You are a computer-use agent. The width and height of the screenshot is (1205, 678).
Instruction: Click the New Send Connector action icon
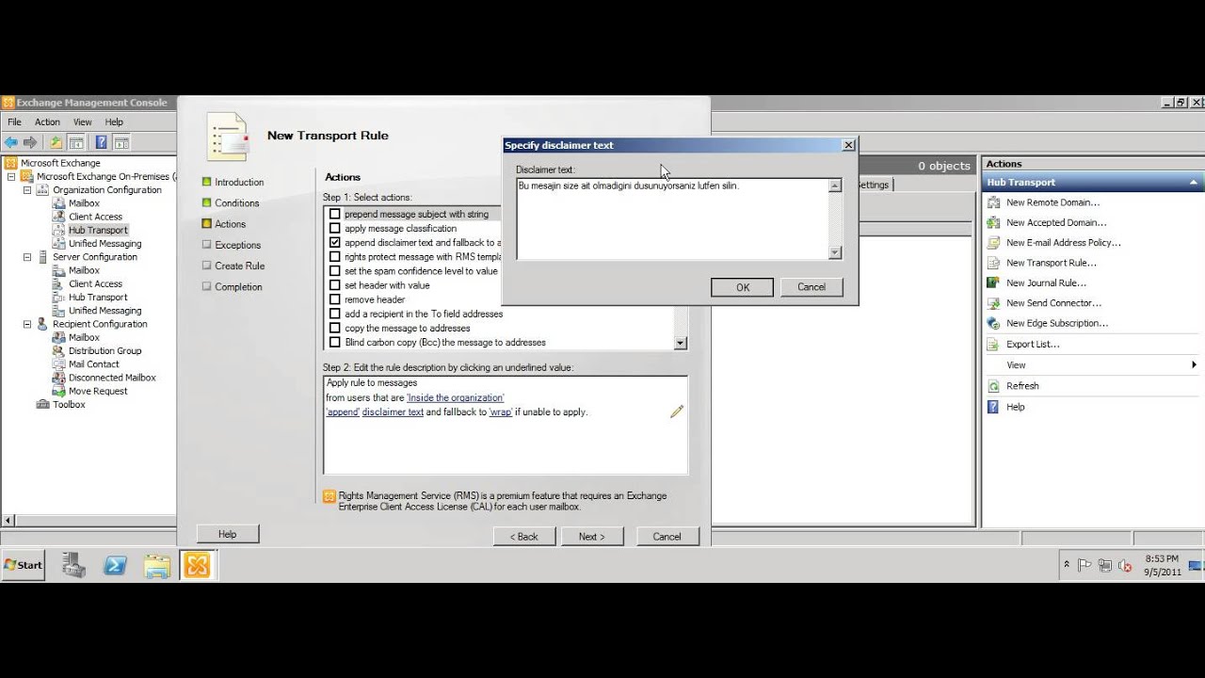993,302
